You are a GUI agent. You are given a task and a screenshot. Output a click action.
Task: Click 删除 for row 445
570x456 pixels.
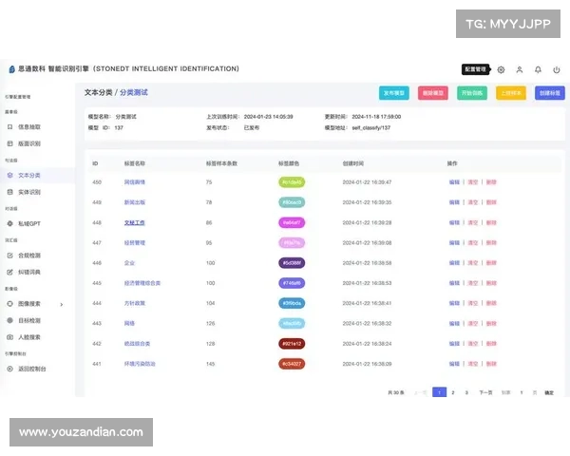pyautogui.click(x=491, y=283)
